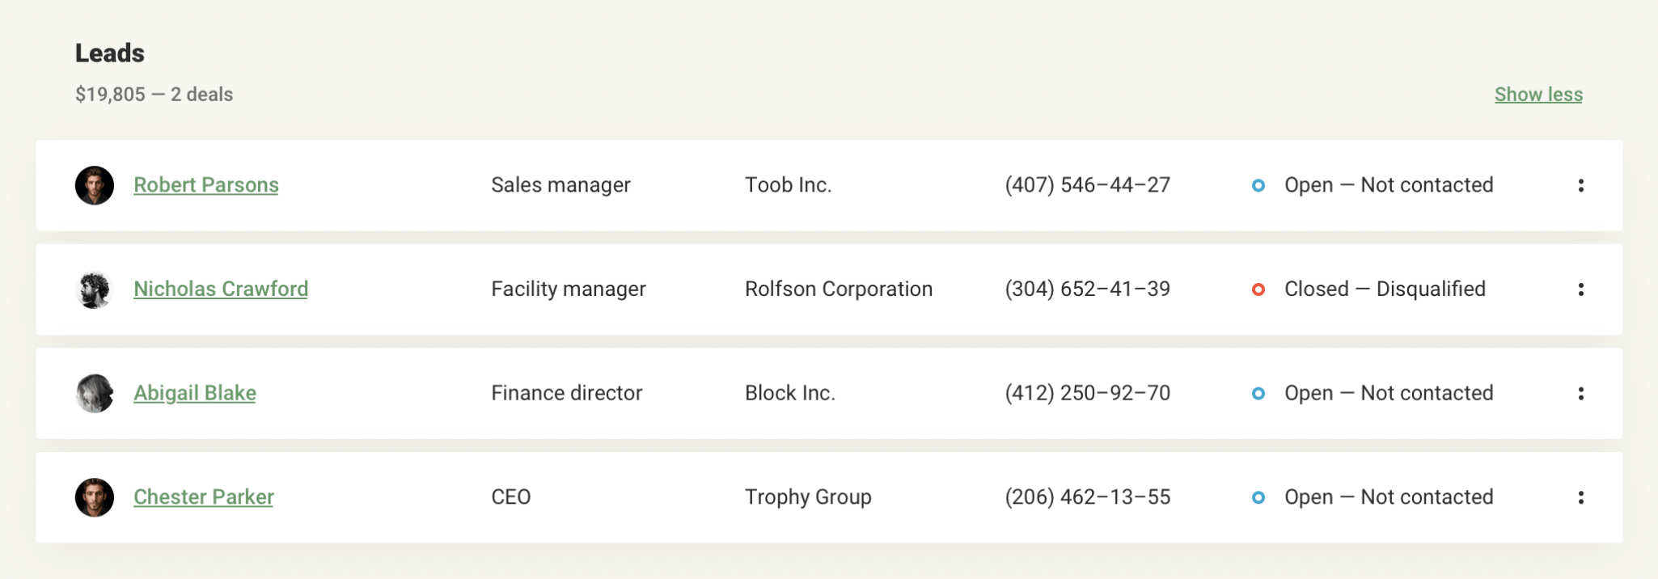1658x579 pixels.
Task: Click the phone number (407) 546-44-27
Action: point(1087,185)
